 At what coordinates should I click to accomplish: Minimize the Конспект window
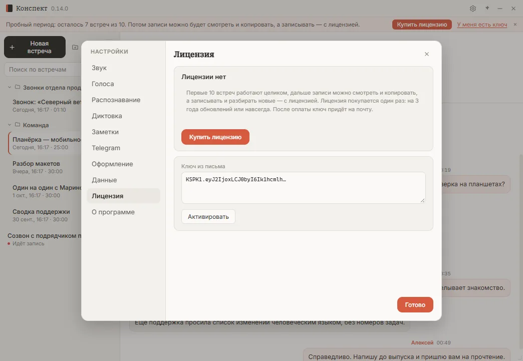pyautogui.click(x=499, y=9)
